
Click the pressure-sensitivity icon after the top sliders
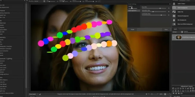pyautogui.click(x=99, y=1)
